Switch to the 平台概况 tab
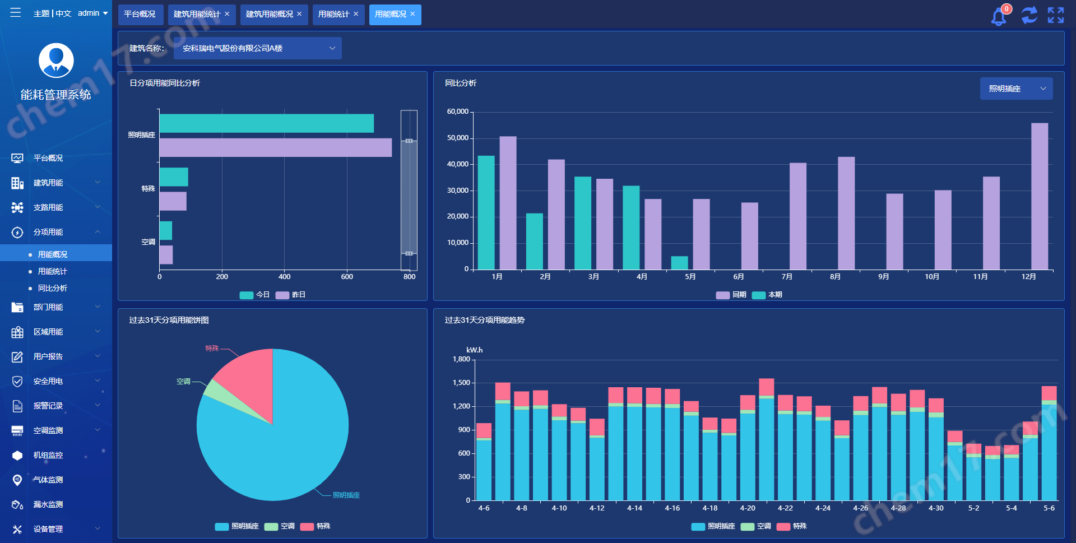Screen dimensions: 1076x543 (x=140, y=14)
